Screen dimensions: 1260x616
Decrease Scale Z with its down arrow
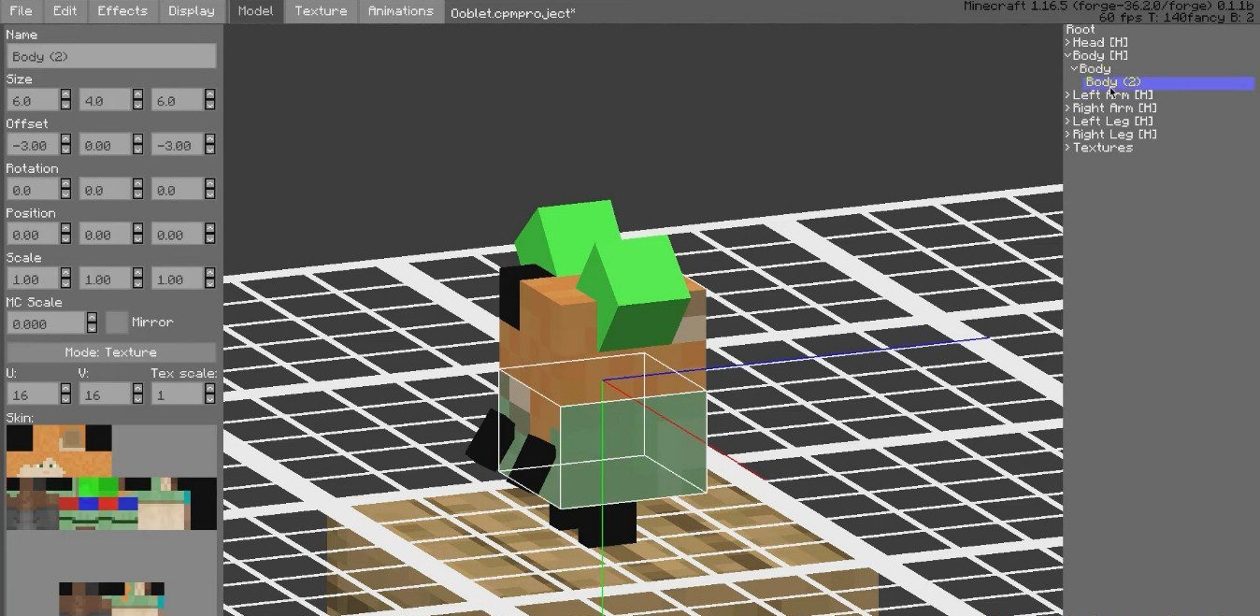pos(210,285)
